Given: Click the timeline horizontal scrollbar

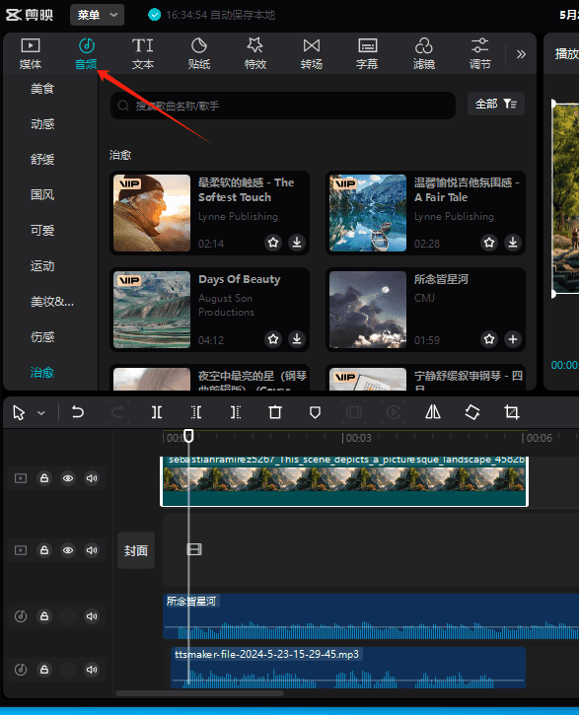Looking at the screenshot, I should [199, 693].
